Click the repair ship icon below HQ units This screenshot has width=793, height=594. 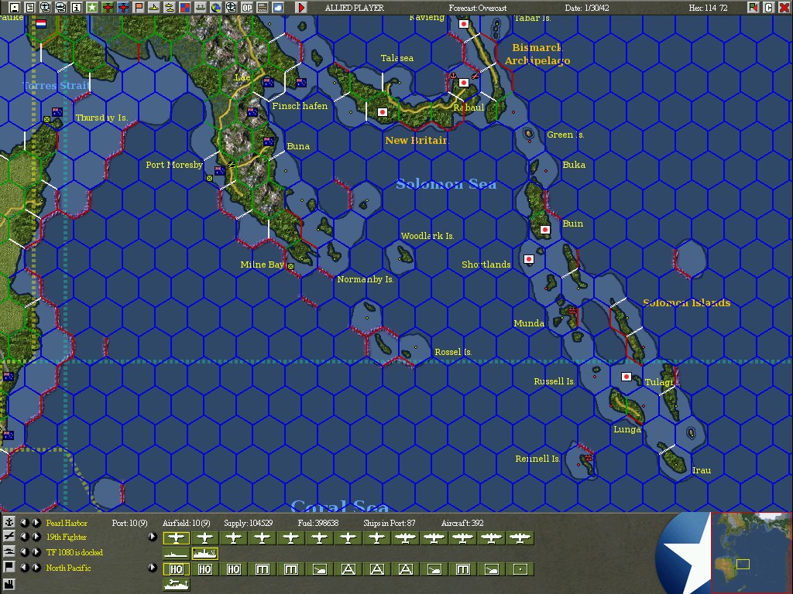(176, 585)
